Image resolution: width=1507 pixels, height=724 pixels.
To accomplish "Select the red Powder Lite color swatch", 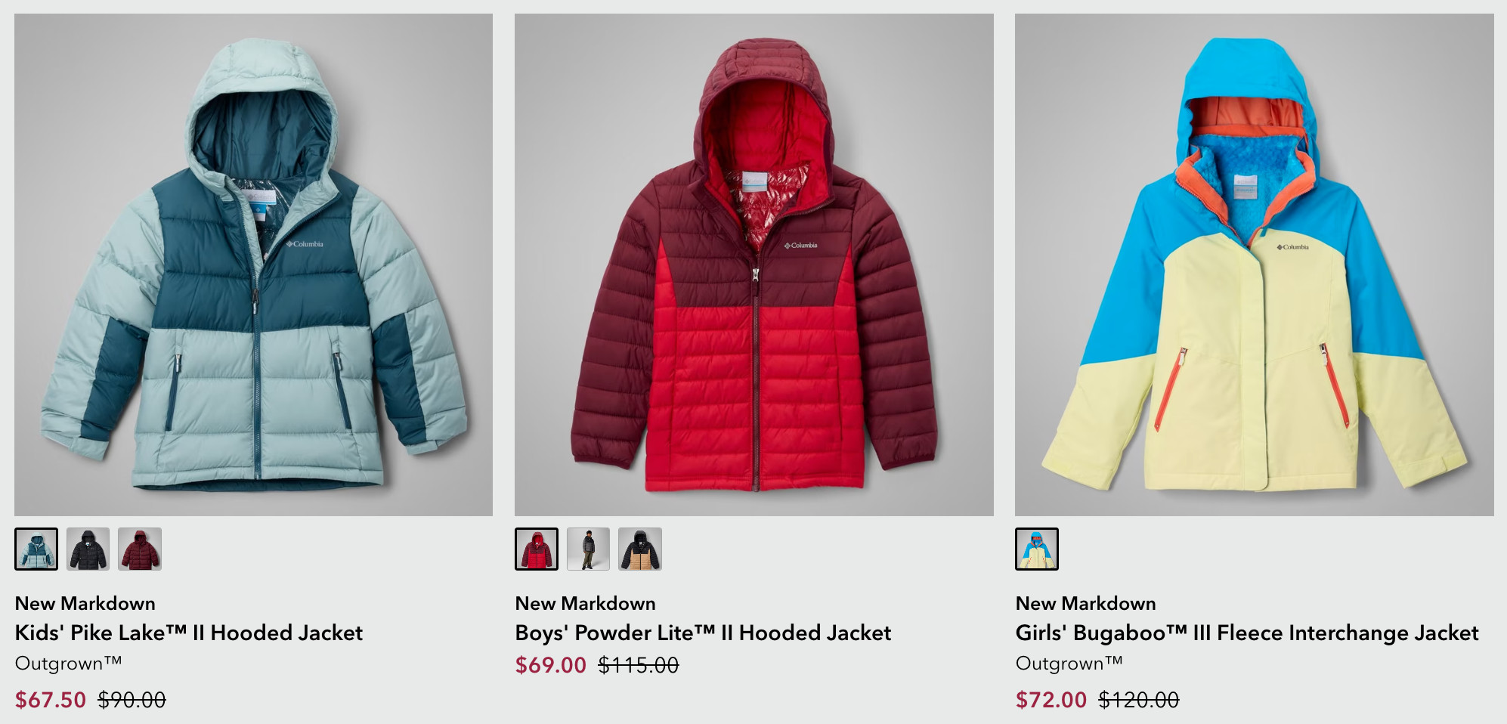I will click(x=537, y=549).
